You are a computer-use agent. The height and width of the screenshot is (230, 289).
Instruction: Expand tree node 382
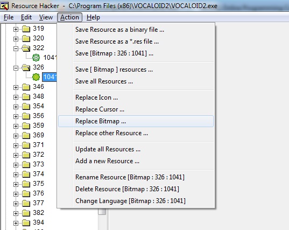tap(16, 213)
